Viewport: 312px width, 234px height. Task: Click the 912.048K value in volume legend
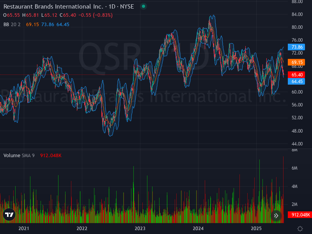tap(51, 155)
